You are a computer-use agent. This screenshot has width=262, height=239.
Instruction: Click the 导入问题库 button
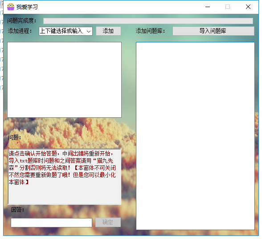(213, 31)
